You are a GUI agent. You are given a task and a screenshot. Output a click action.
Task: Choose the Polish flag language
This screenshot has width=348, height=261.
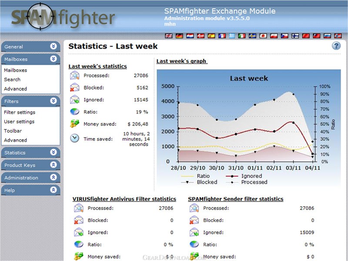(x=274, y=36)
